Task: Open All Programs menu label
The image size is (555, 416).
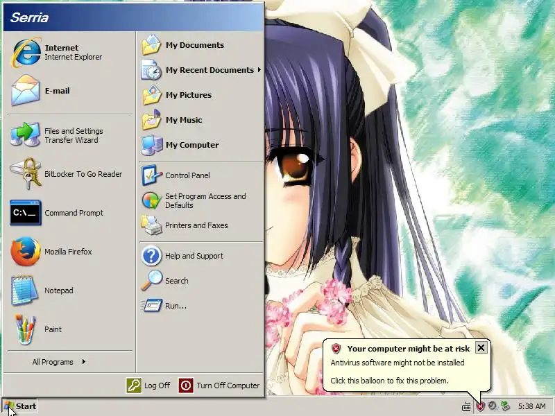Action: point(53,362)
